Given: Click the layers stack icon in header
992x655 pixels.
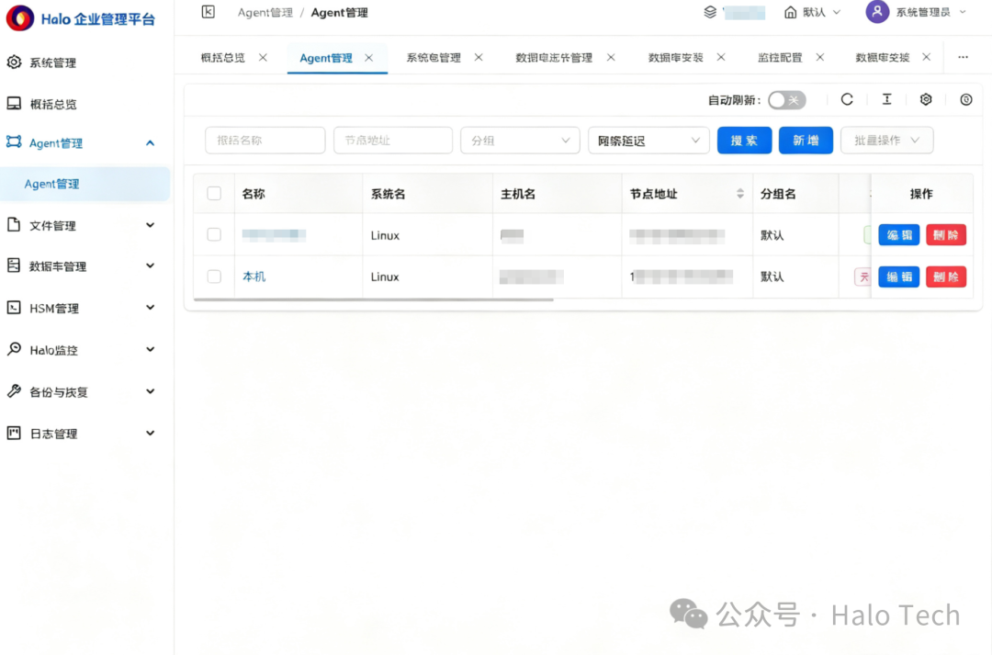Looking at the screenshot, I should [710, 12].
